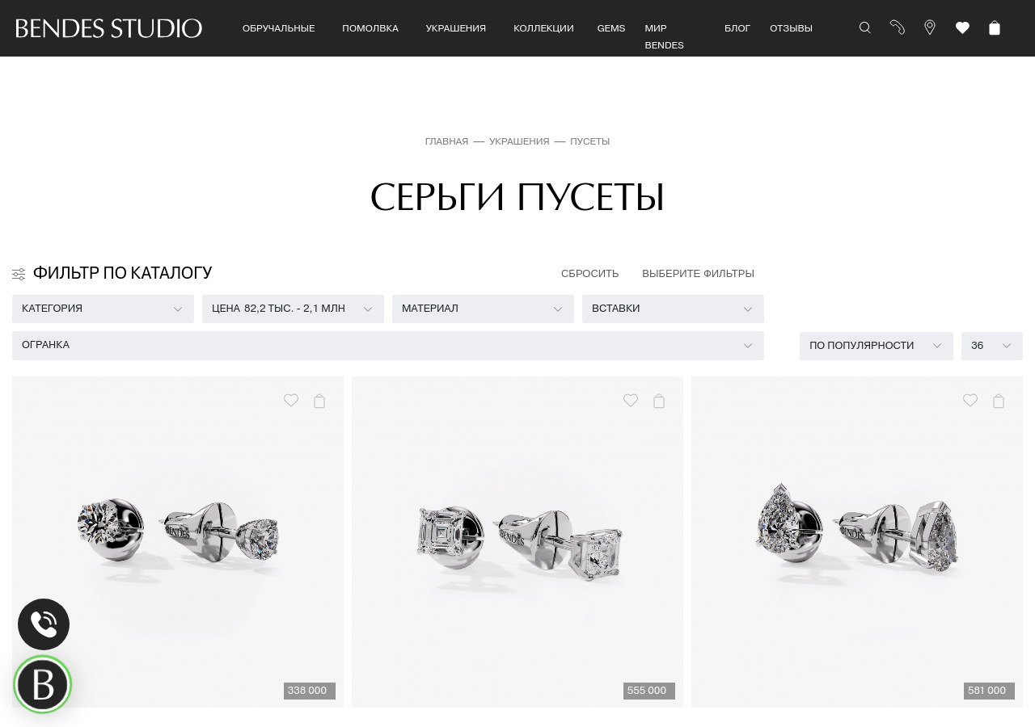
Task: Click the phone handset icon in header
Action: [x=898, y=27]
